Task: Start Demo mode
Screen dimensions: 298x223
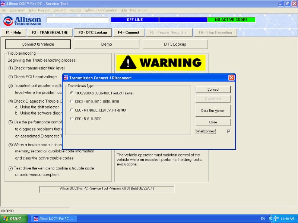Action: pos(107,44)
